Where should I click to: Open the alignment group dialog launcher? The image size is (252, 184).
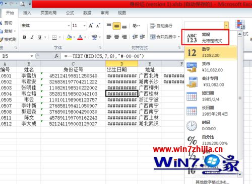tap(179, 48)
